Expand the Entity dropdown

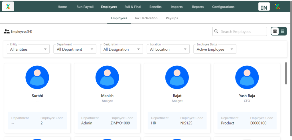pos(28,49)
